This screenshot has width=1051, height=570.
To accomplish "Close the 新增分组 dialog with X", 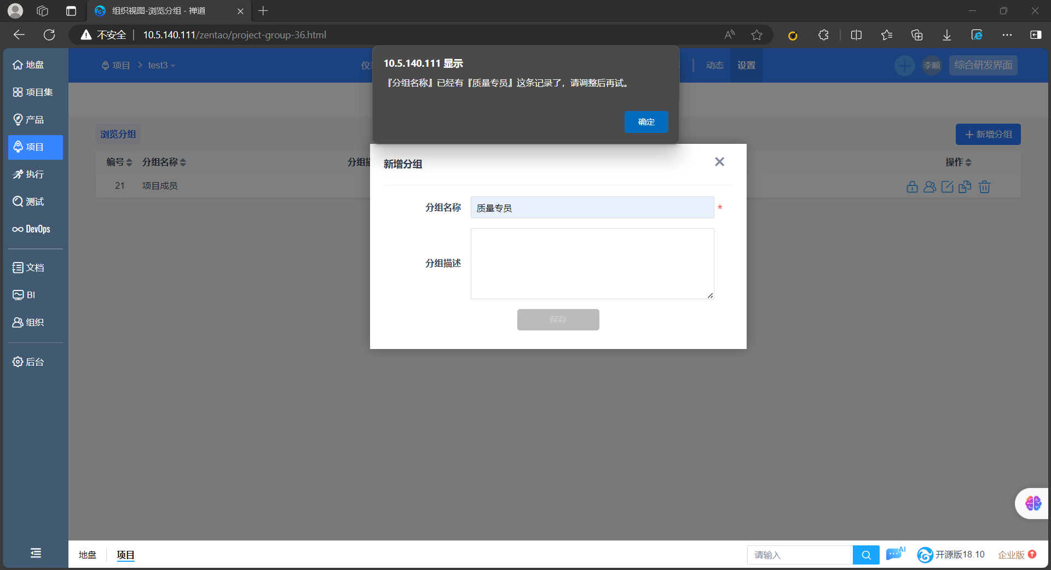I will click(719, 162).
